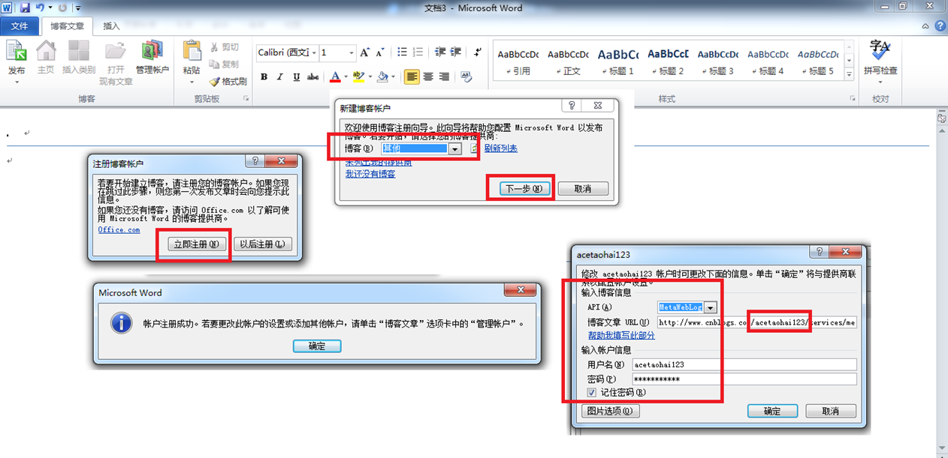This screenshot has height=458, width=948.
Task: Expand the text highlight color arrow
Action: (x=370, y=76)
